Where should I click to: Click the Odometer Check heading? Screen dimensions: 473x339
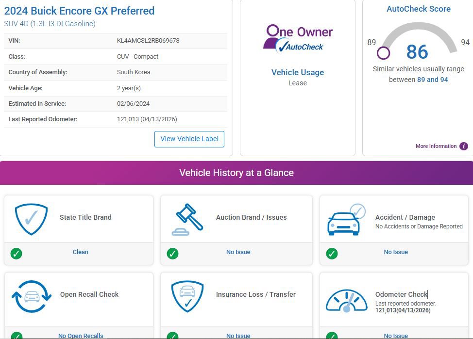point(401,294)
